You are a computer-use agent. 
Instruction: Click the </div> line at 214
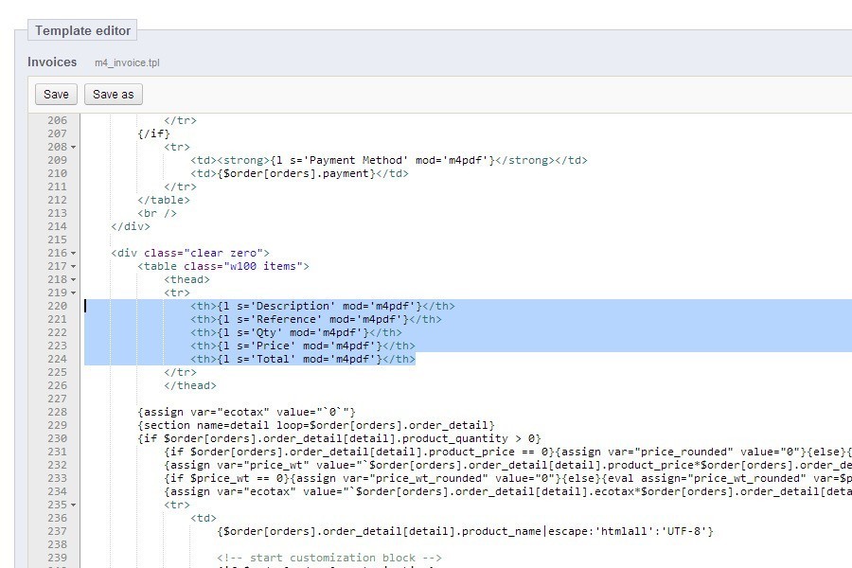(131, 226)
